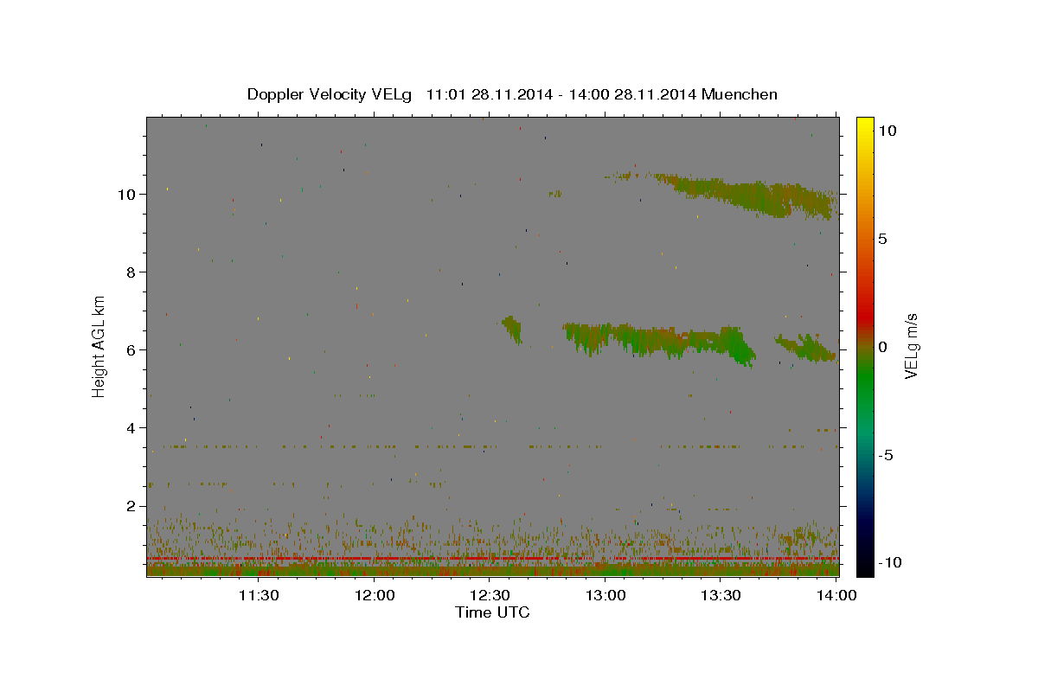
Task: Click the red horizontal line near ground
Action: pos(492,559)
